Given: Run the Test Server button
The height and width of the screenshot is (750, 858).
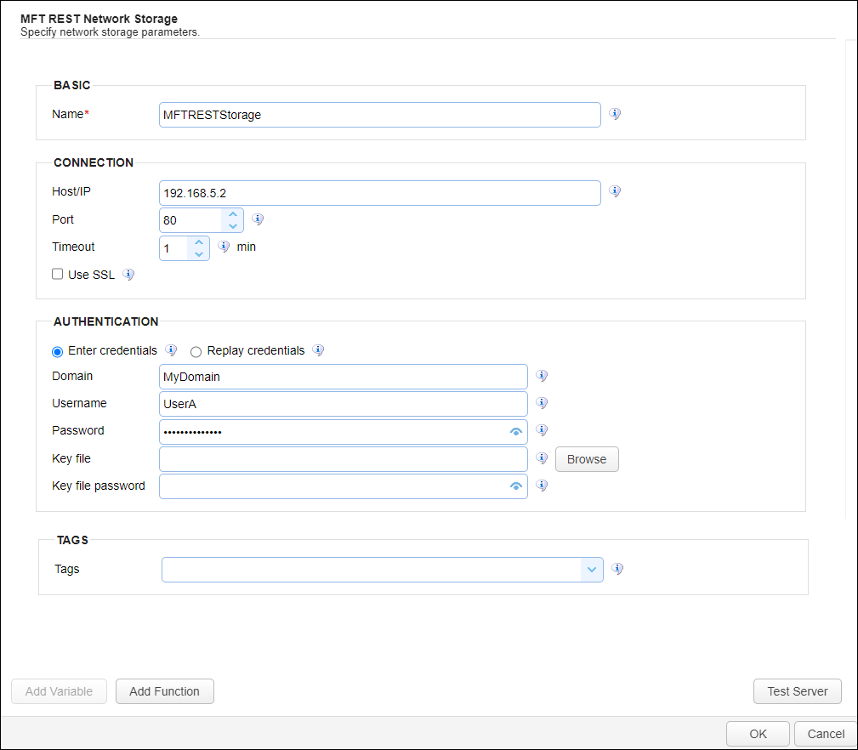Looking at the screenshot, I should (x=798, y=691).
